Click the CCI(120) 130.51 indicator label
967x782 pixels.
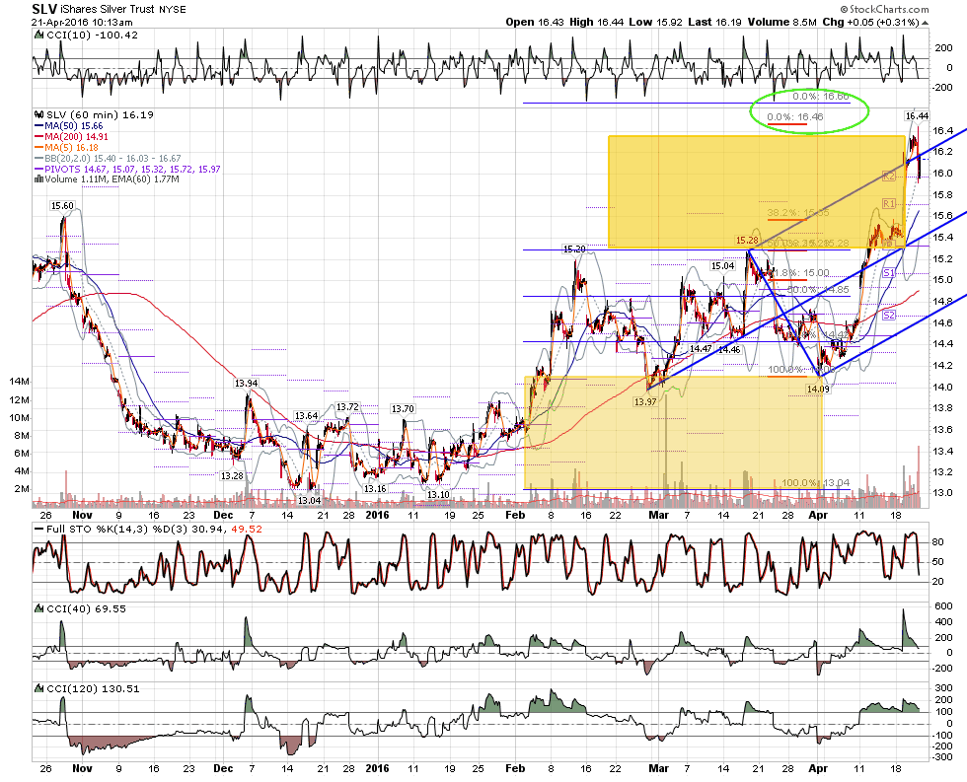(x=93, y=689)
